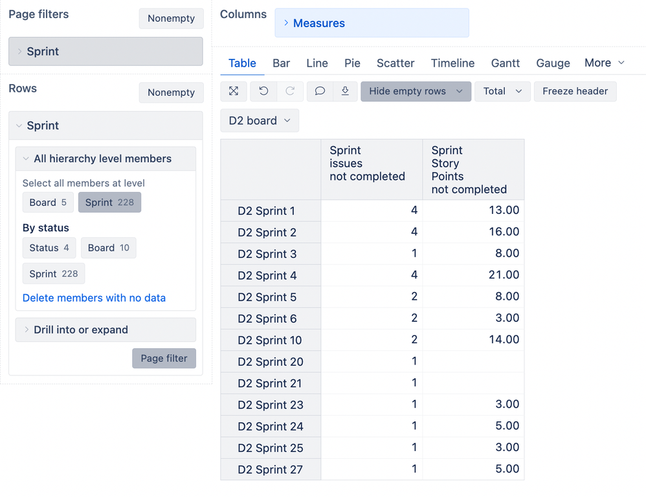
Task: Expand the Measures columns item
Action: pyautogui.click(x=372, y=23)
